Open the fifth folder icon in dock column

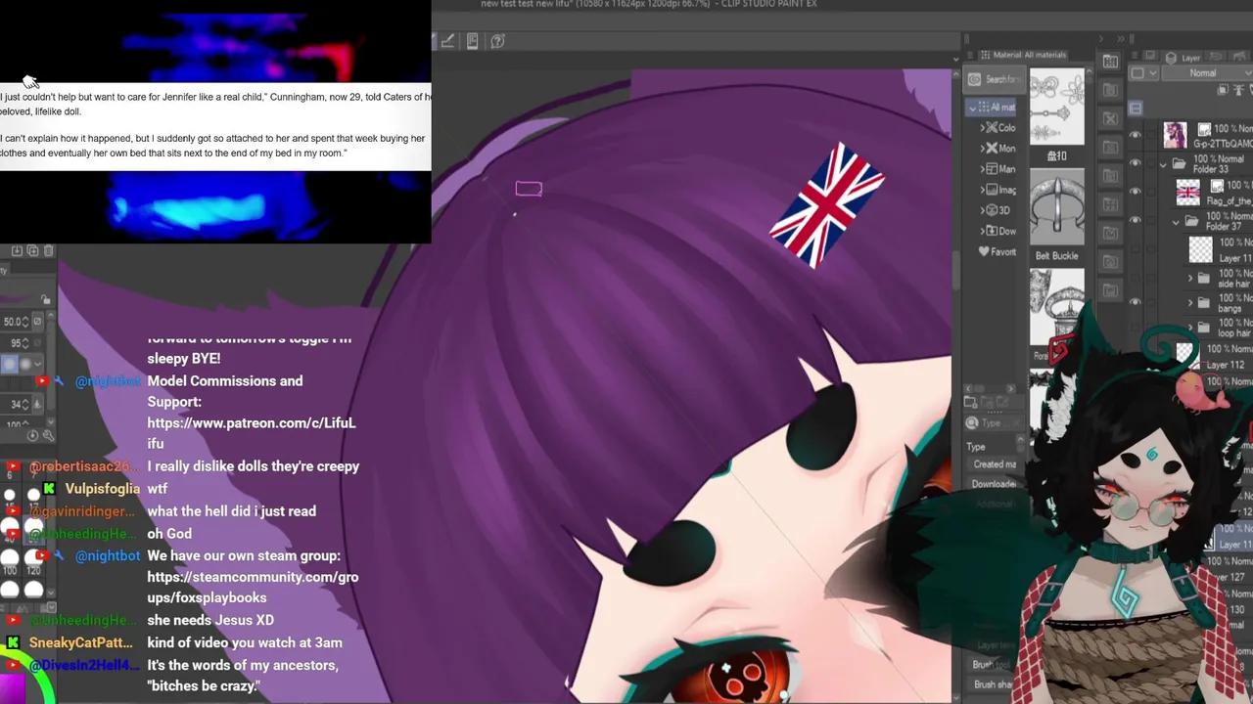(1110, 176)
